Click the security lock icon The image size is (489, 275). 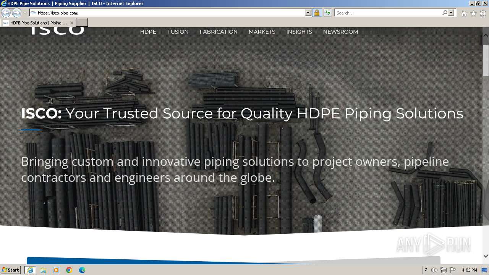pos(317,13)
